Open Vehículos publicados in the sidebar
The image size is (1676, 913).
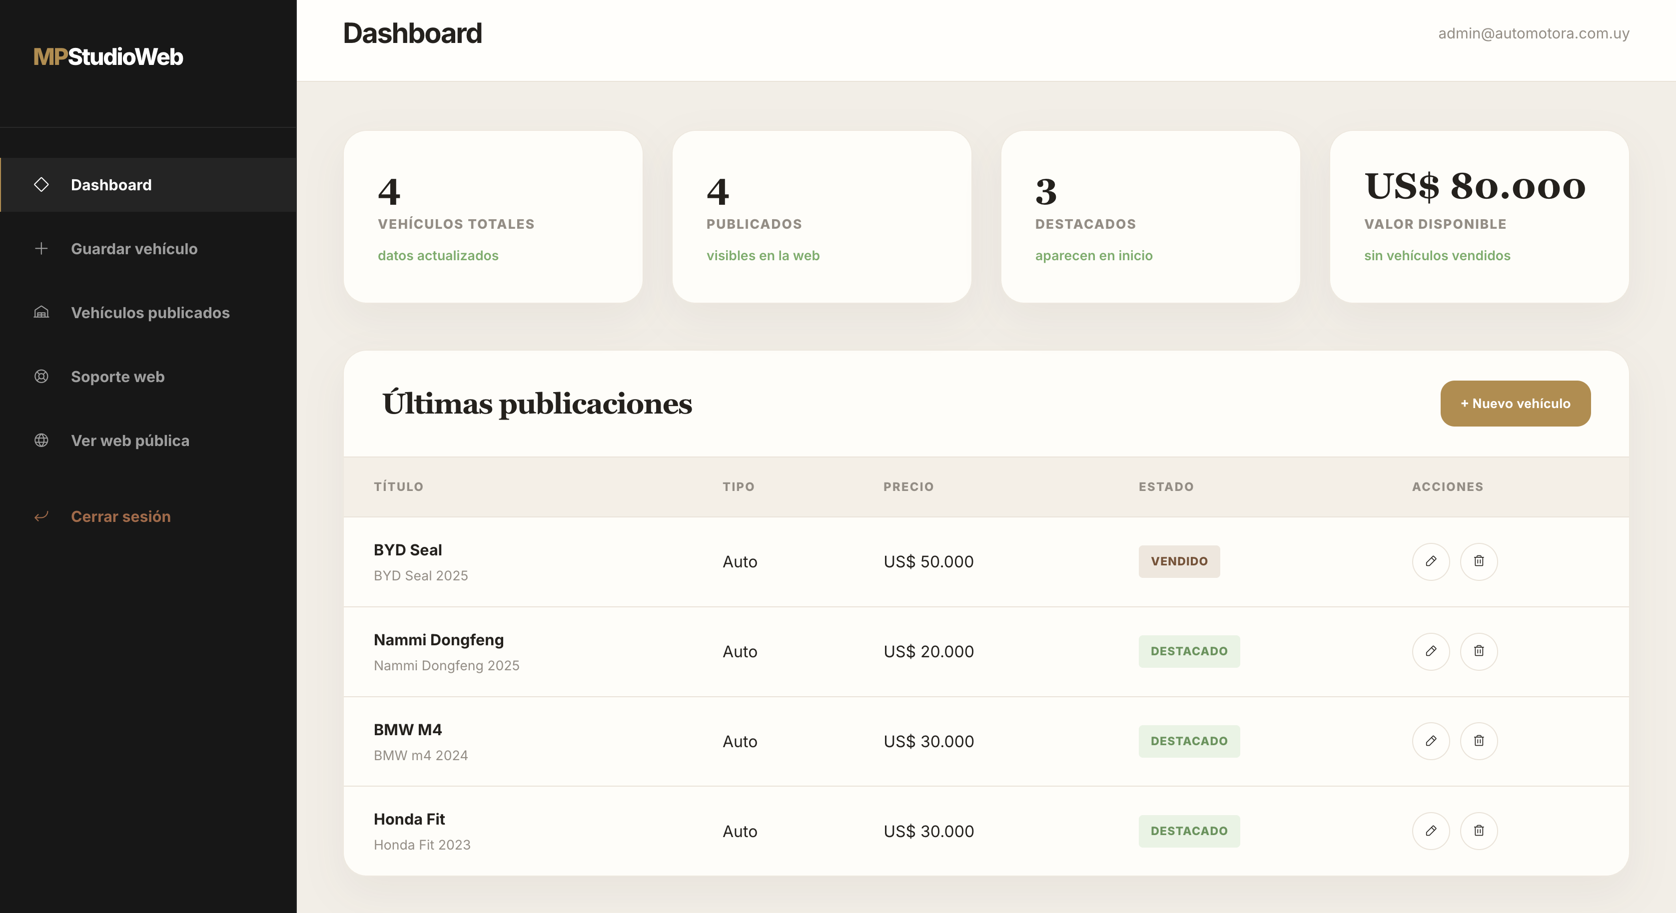148,312
